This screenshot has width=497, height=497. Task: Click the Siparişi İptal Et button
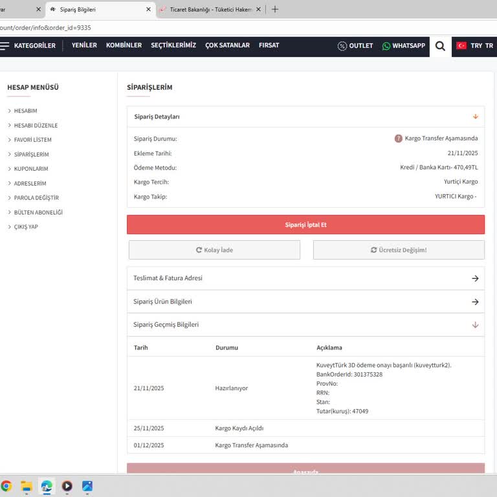point(305,225)
